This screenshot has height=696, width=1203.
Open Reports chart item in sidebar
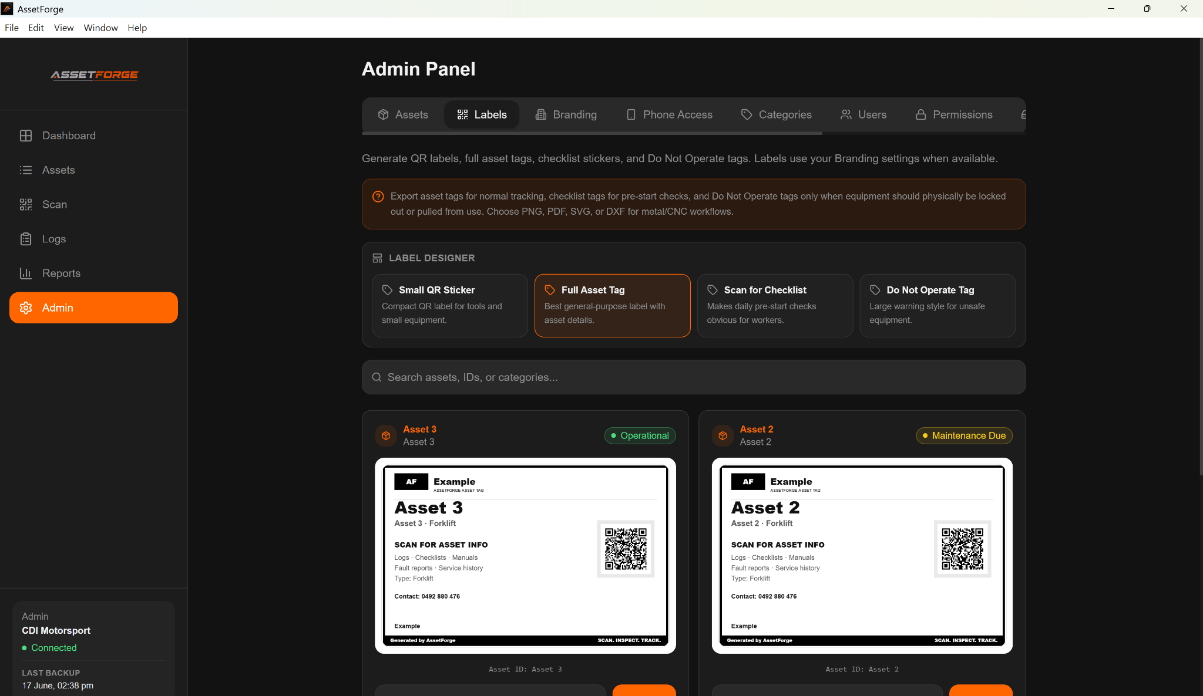click(x=93, y=273)
